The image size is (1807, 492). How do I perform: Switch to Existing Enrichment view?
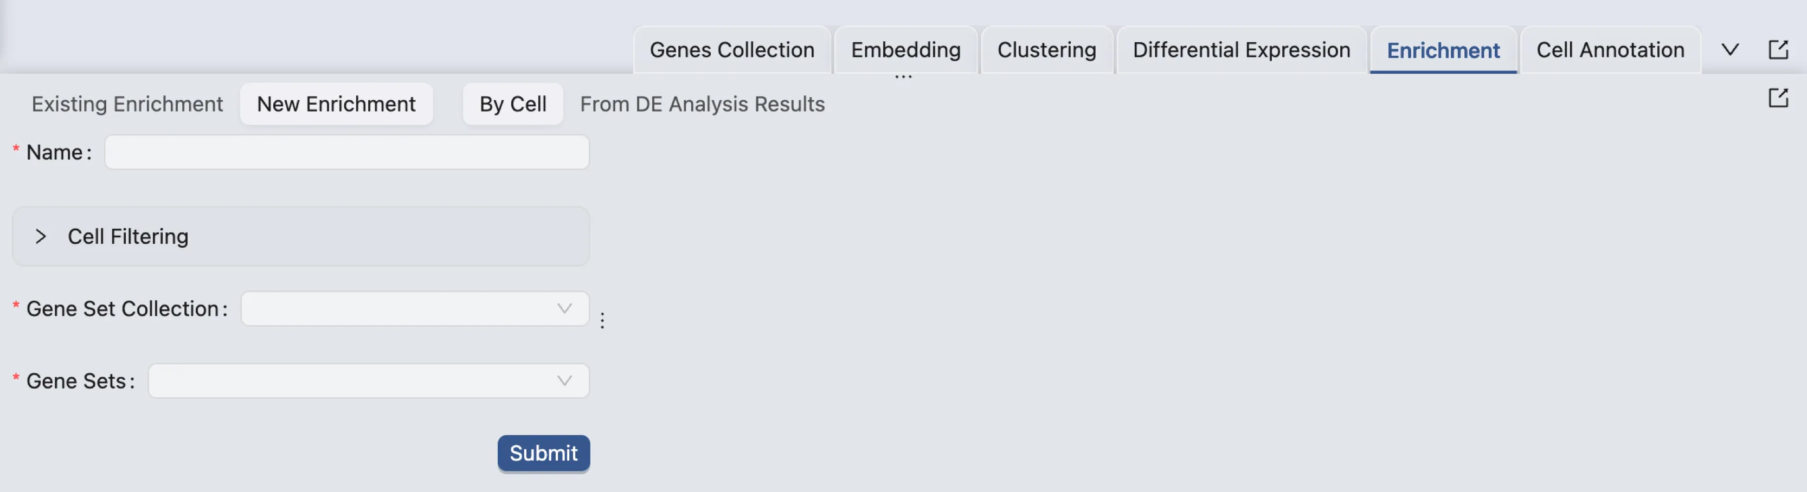click(x=127, y=103)
